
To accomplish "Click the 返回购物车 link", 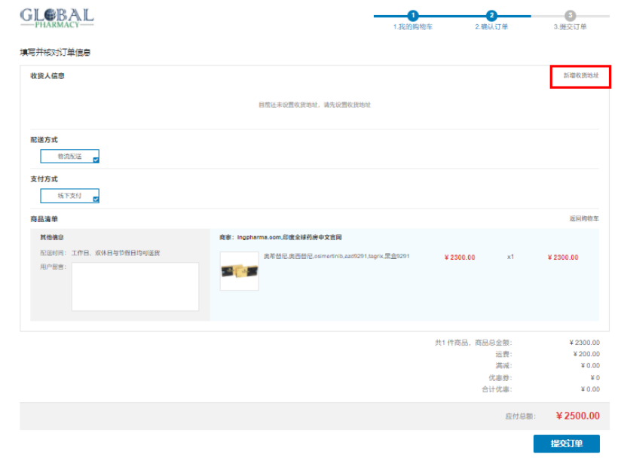I will (584, 219).
